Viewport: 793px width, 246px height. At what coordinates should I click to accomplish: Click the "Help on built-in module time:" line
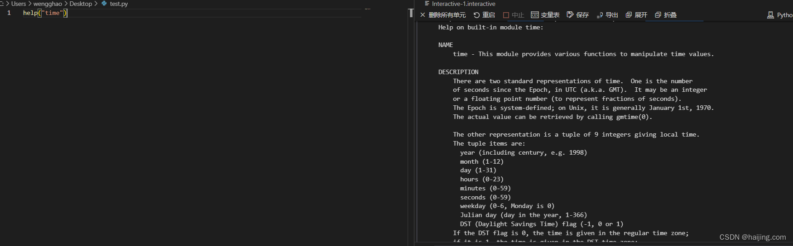pyautogui.click(x=490, y=27)
